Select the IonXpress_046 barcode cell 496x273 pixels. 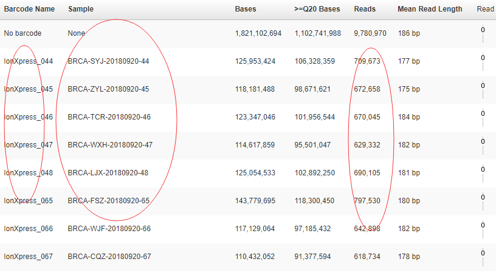29,117
